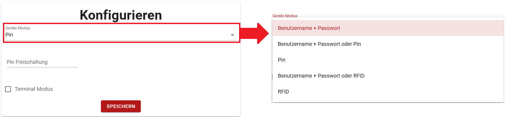Click the selected "Pin" value in Geräte Modus

pos(9,35)
